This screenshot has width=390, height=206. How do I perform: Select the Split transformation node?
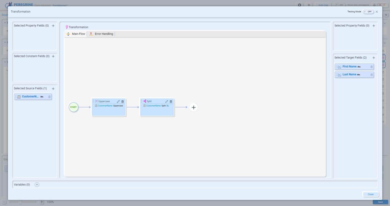157,110
